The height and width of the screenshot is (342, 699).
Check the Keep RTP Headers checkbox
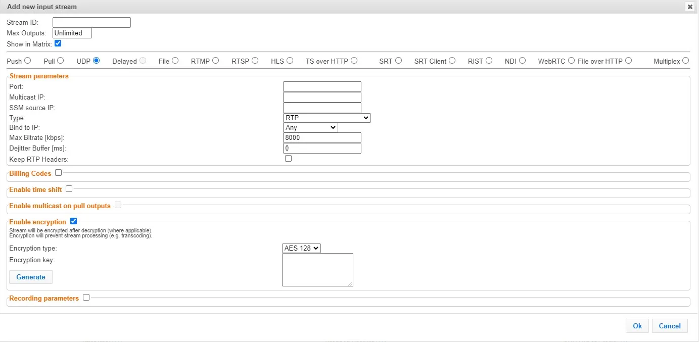288,158
